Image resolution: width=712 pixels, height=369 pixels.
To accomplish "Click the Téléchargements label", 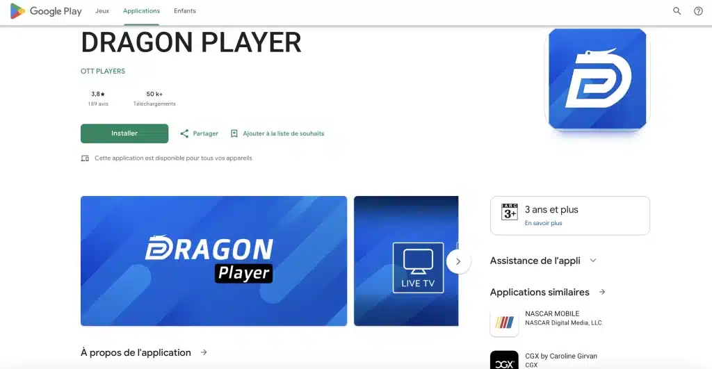I will [x=154, y=104].
